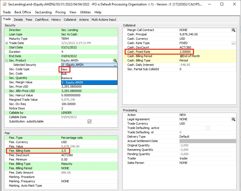Switch to the Fees tab
The height and width of the screenshot is (191, 241).
point(29,20)
